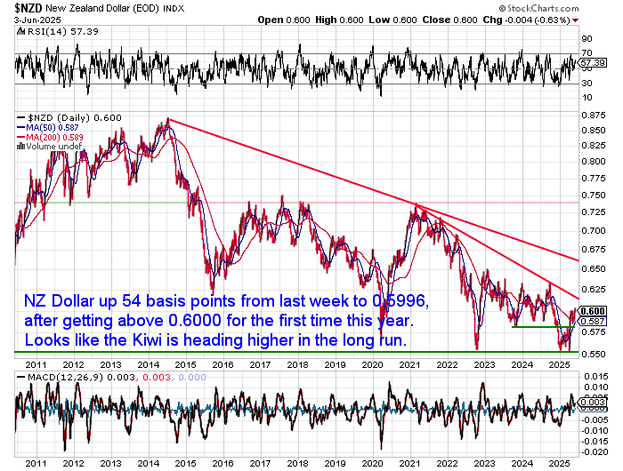Click the MACD axis label '-0.010'
Viewport: 623px width, 471px height.
click(x=595, y=430)
